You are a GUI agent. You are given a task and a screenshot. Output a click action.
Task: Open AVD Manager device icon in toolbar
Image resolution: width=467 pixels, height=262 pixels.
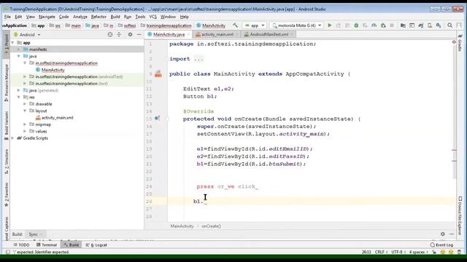pos(430,25)
